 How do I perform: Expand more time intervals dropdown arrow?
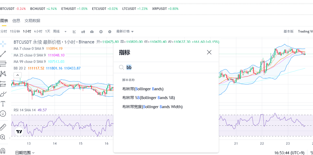[66, 31]
